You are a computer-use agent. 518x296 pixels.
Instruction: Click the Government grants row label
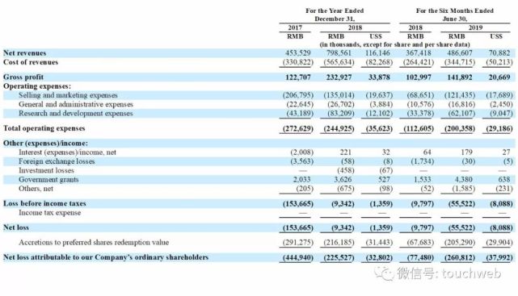pyautogui.click(x=48, y=180)
